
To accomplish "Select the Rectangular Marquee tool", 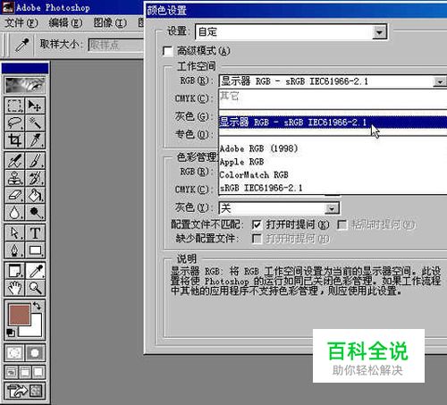I will [14, 105].
